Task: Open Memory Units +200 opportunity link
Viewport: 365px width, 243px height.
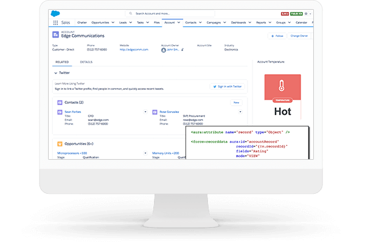Action: point(165,153)
